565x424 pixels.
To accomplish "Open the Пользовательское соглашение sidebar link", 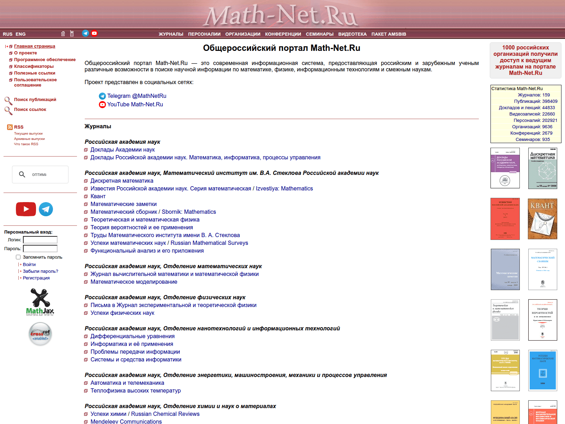I will tap(35, 82).
